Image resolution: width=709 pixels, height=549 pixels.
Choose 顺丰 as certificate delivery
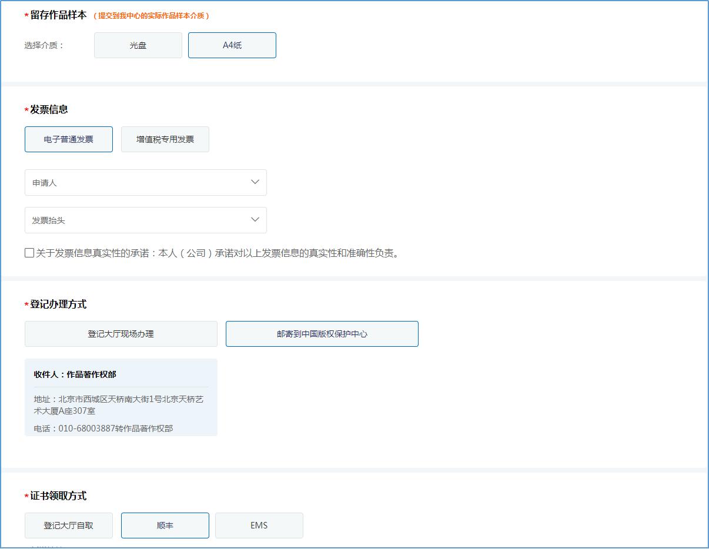pyautogui.click(x=165, y=525)
